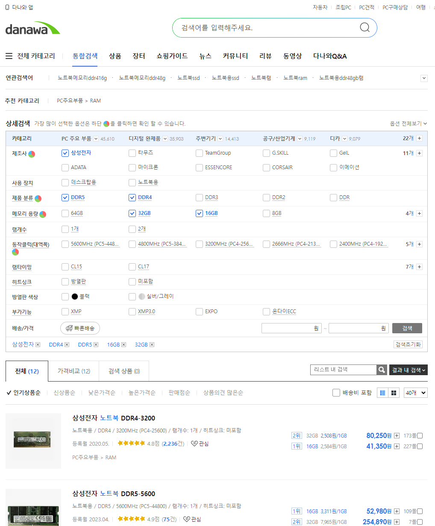
Task: Click the magnifier icon in the main search bar
Action: click(364, 28)
